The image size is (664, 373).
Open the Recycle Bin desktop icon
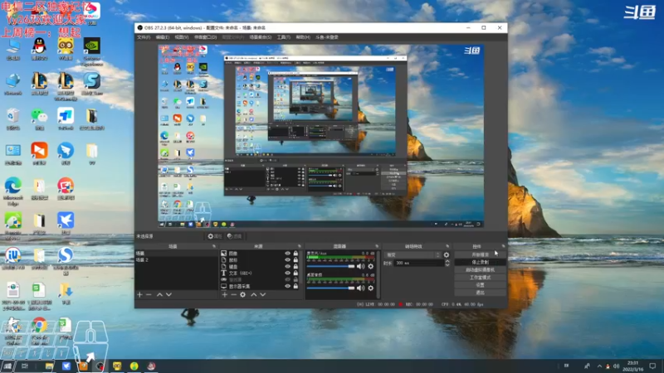coord(13,119)
